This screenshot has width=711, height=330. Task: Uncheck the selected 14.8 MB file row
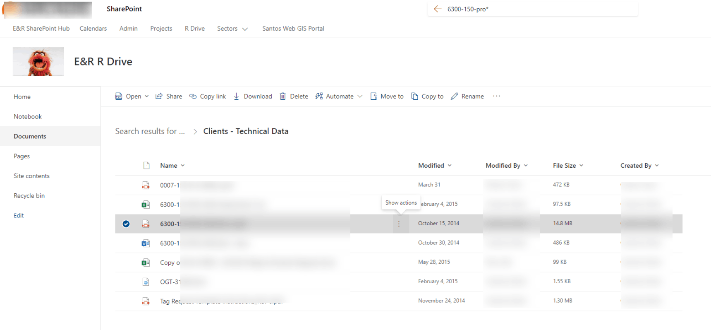(x=126, y=224)
